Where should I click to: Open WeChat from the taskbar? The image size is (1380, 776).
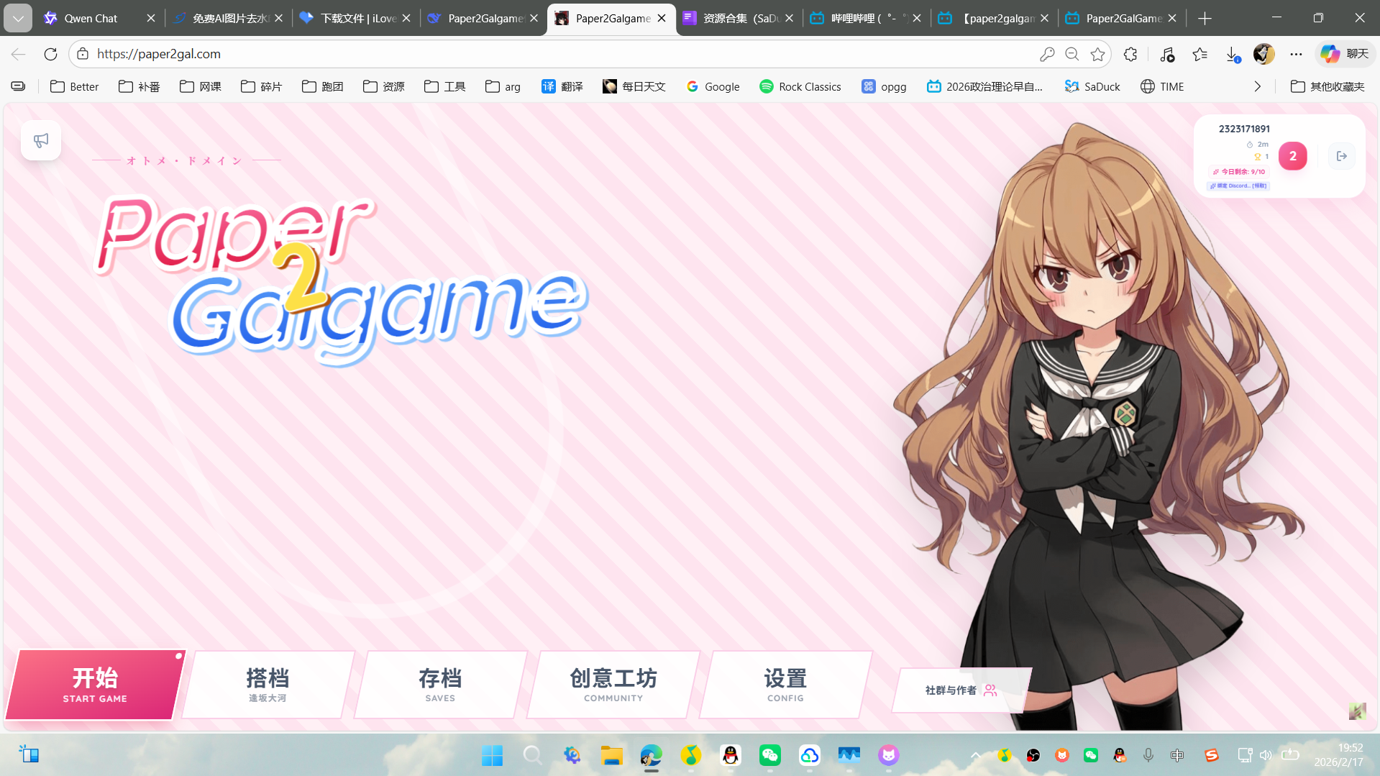click(x=770, y=755)
